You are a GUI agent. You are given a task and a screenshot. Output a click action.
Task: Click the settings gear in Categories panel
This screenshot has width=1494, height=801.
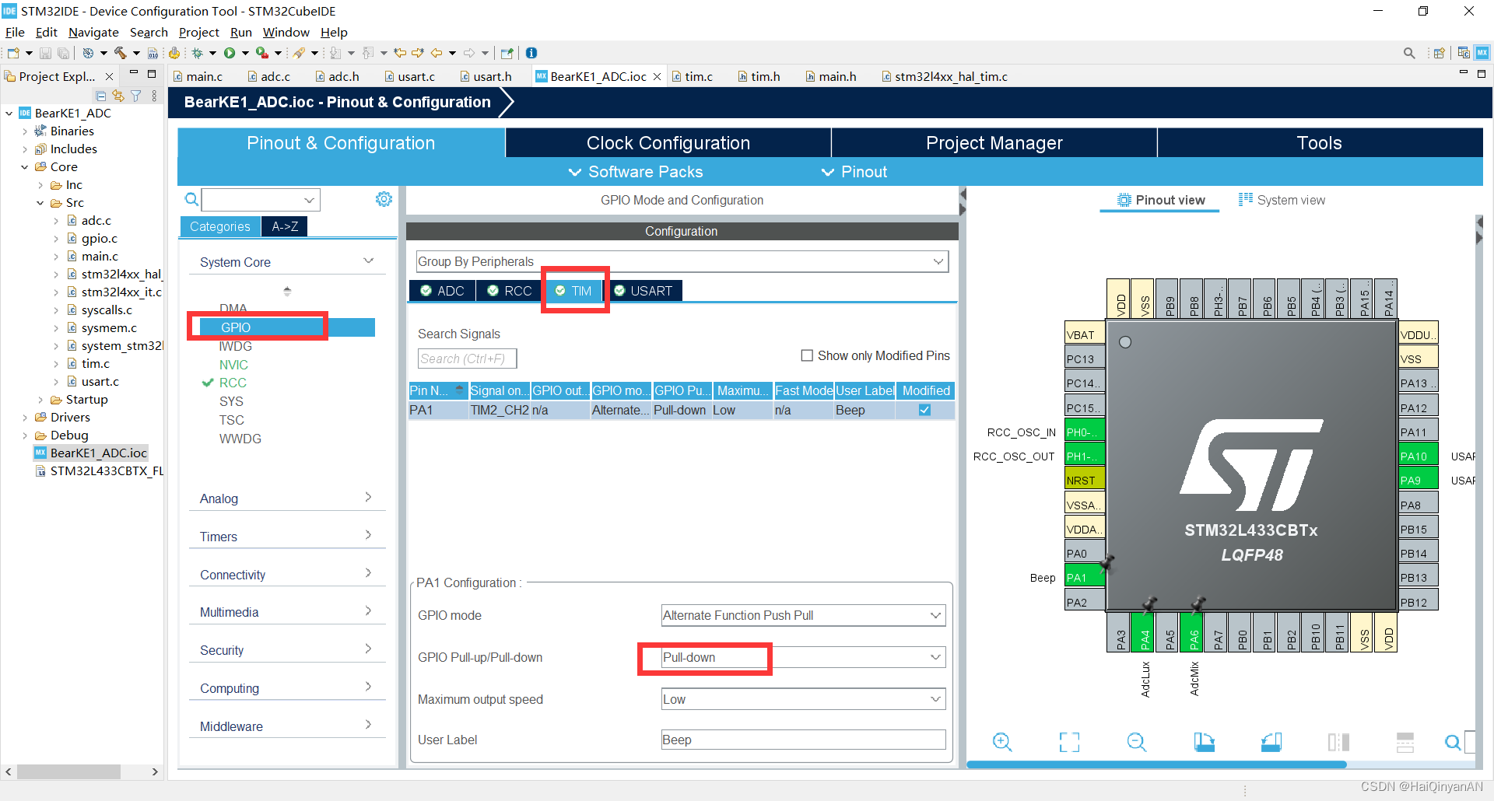pyautogui.click(x=384, y=199)
